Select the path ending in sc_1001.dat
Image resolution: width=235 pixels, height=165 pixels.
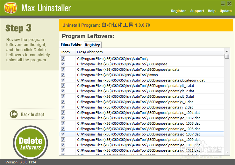tap(139, 113)
